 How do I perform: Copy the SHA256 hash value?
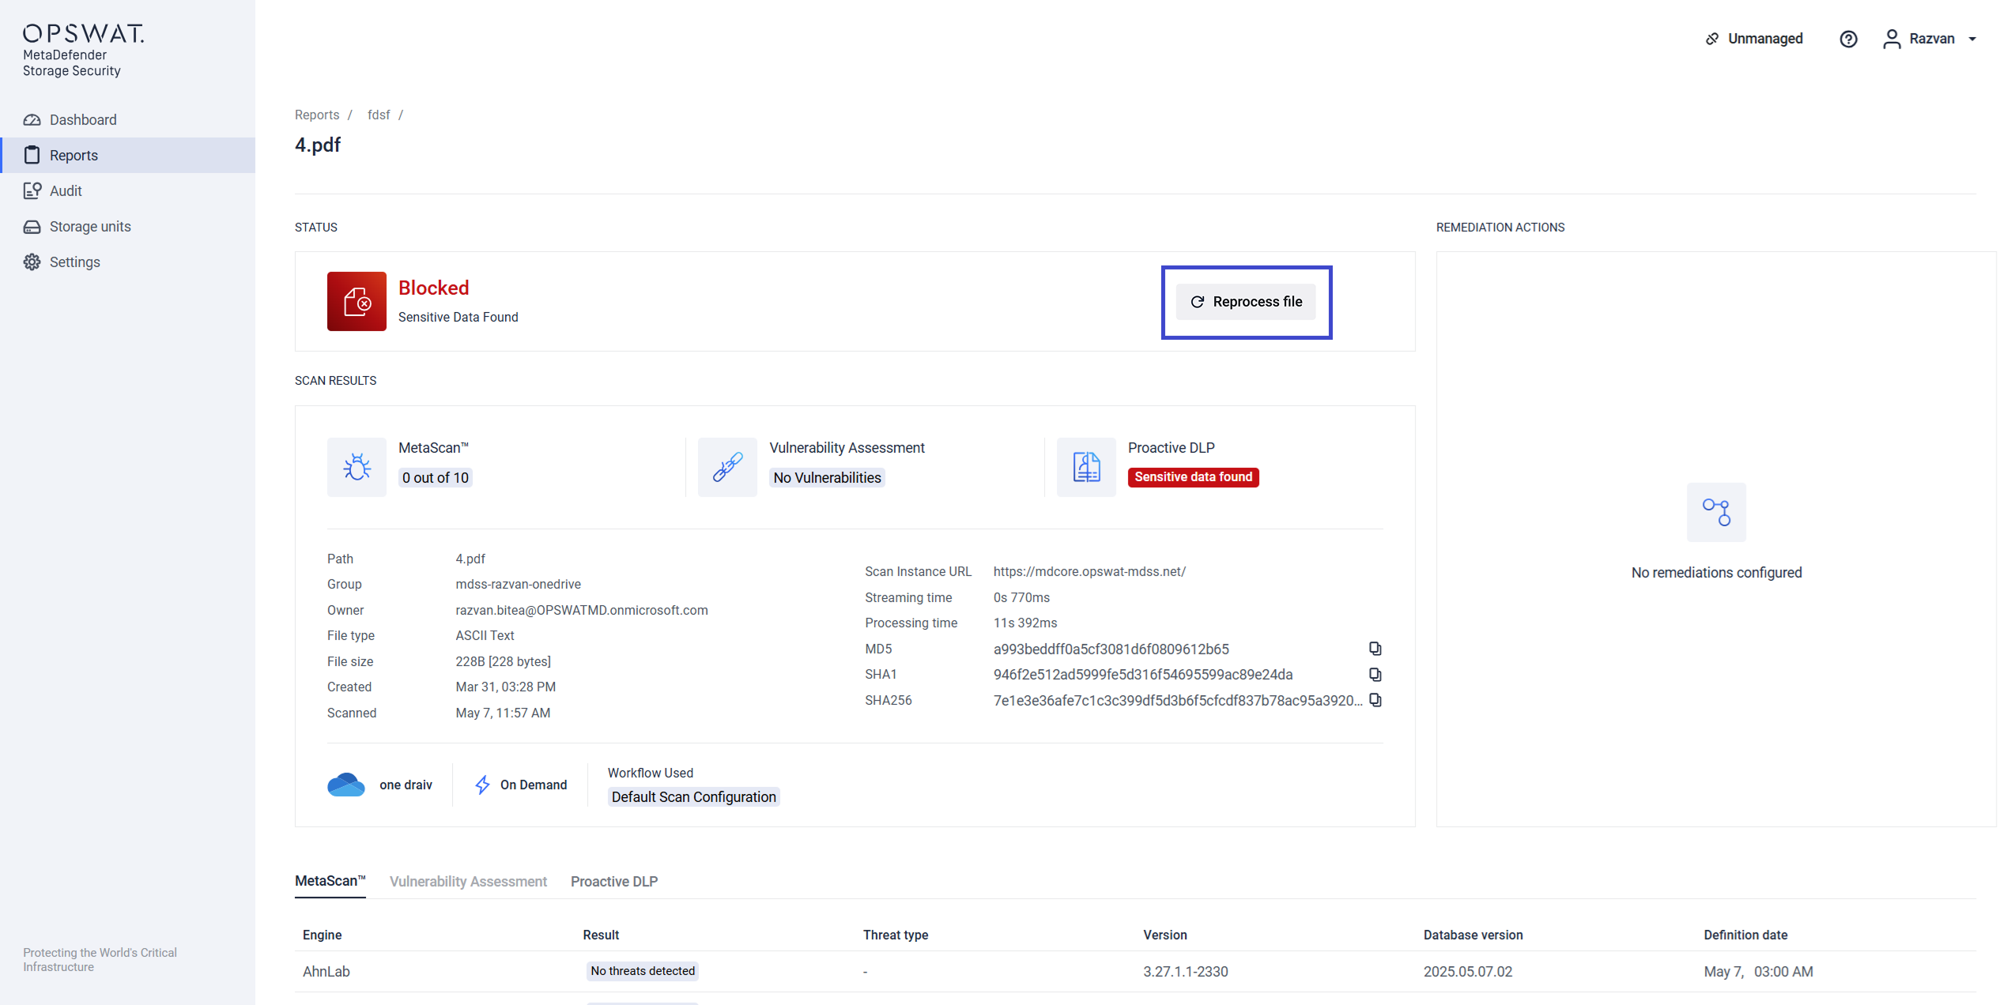click(1375, 700)
